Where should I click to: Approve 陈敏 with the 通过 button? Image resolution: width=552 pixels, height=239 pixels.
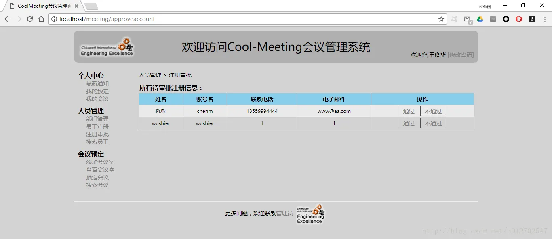pos(409,111)
